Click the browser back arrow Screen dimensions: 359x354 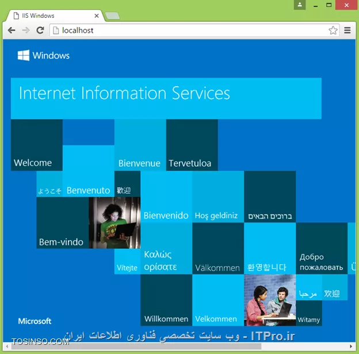tap(12, 30)
